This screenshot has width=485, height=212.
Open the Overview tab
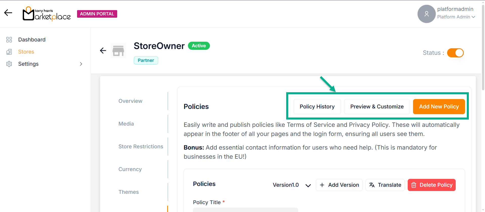click(130, 101)
